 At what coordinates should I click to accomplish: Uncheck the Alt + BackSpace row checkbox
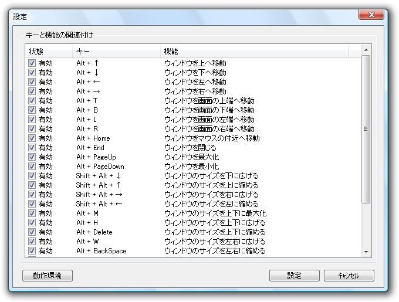click(x=32, y=251)
